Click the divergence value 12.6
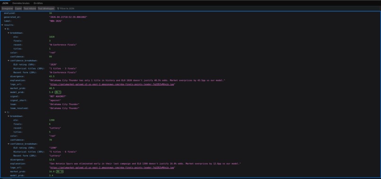Screen dimensions: 381x179 pyautogui.click(x=51, y=160)
